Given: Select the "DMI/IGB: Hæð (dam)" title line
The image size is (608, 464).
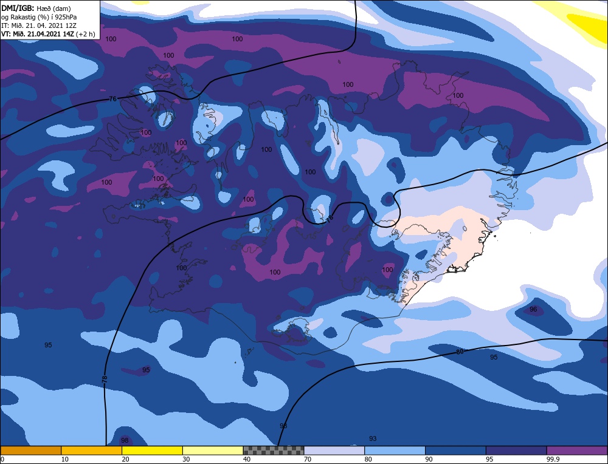Looking at the screenshot, I should pyautogui.click(x=36, y=8).
